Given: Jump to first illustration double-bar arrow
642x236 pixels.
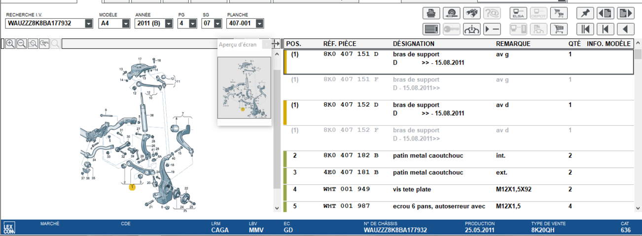Looking at the screenshot, I should pos(585,29).
